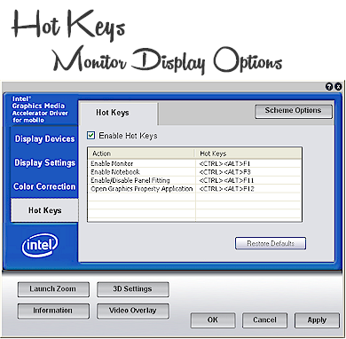Select the Hot Keys sidebar item

point(44,210)
